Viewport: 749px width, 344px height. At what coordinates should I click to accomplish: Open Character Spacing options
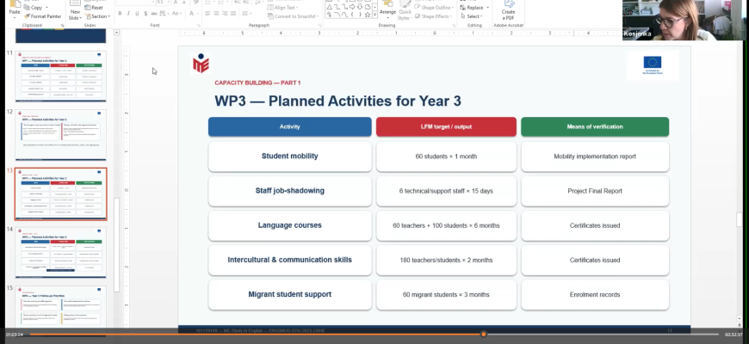tap(164, 14)
